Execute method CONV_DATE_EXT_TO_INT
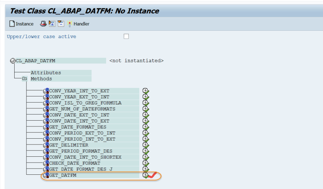323x189 pixels. click(x=146, y=115)
